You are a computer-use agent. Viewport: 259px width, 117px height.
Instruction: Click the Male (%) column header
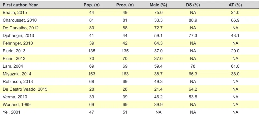158,5
